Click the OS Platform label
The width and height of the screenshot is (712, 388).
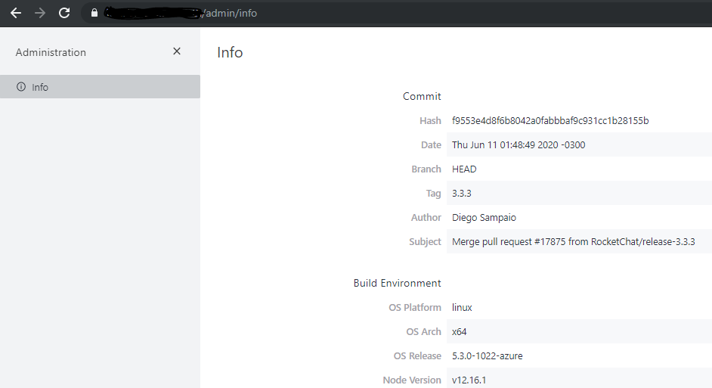[414, 307]
